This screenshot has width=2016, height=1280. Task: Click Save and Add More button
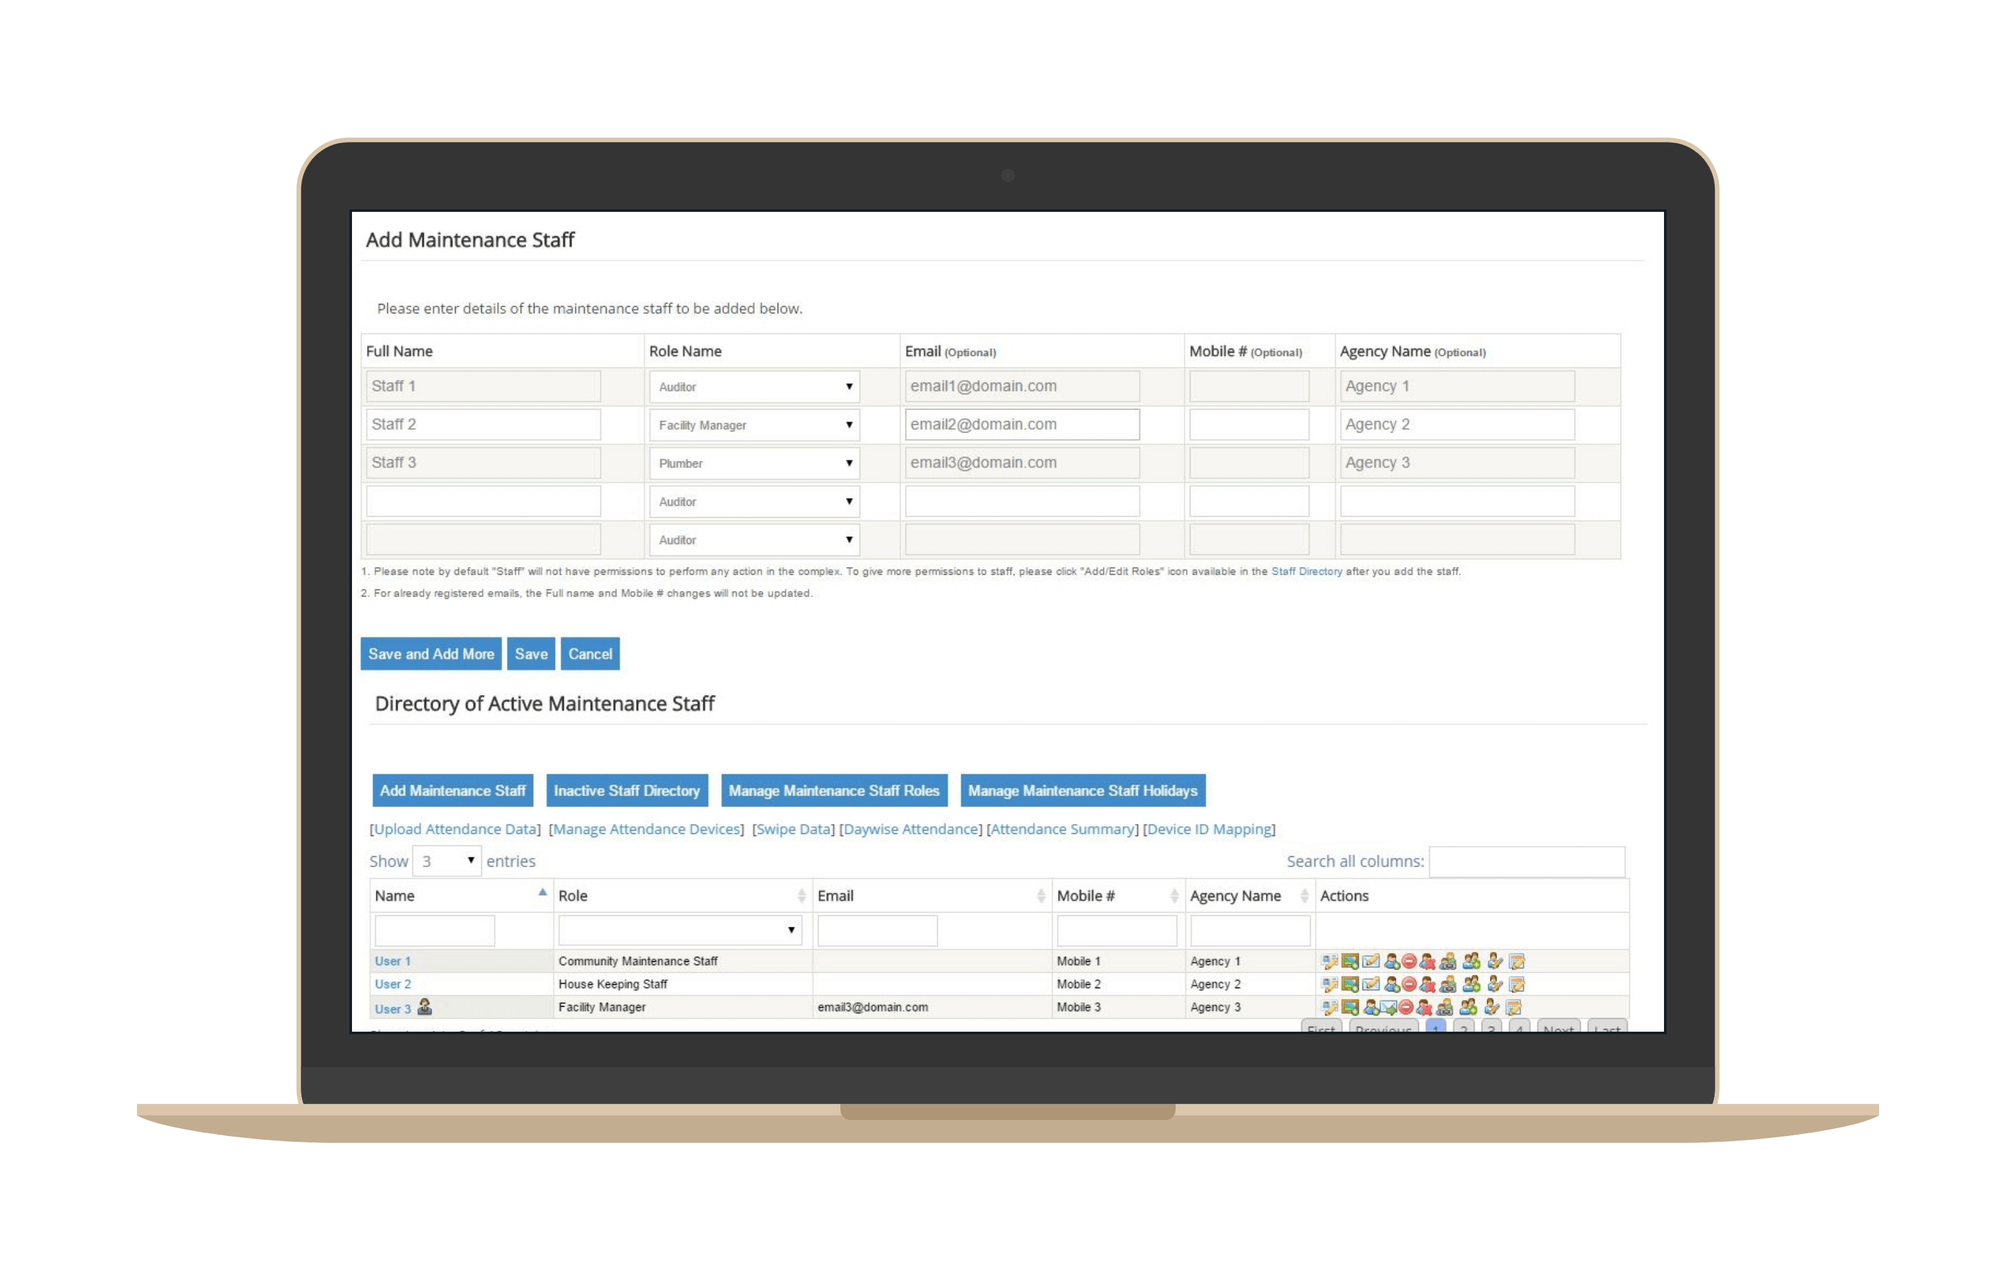coord(430,654)
